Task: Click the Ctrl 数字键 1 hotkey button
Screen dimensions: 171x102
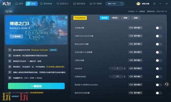Action: pyautogui.click(x=135, y=28)
